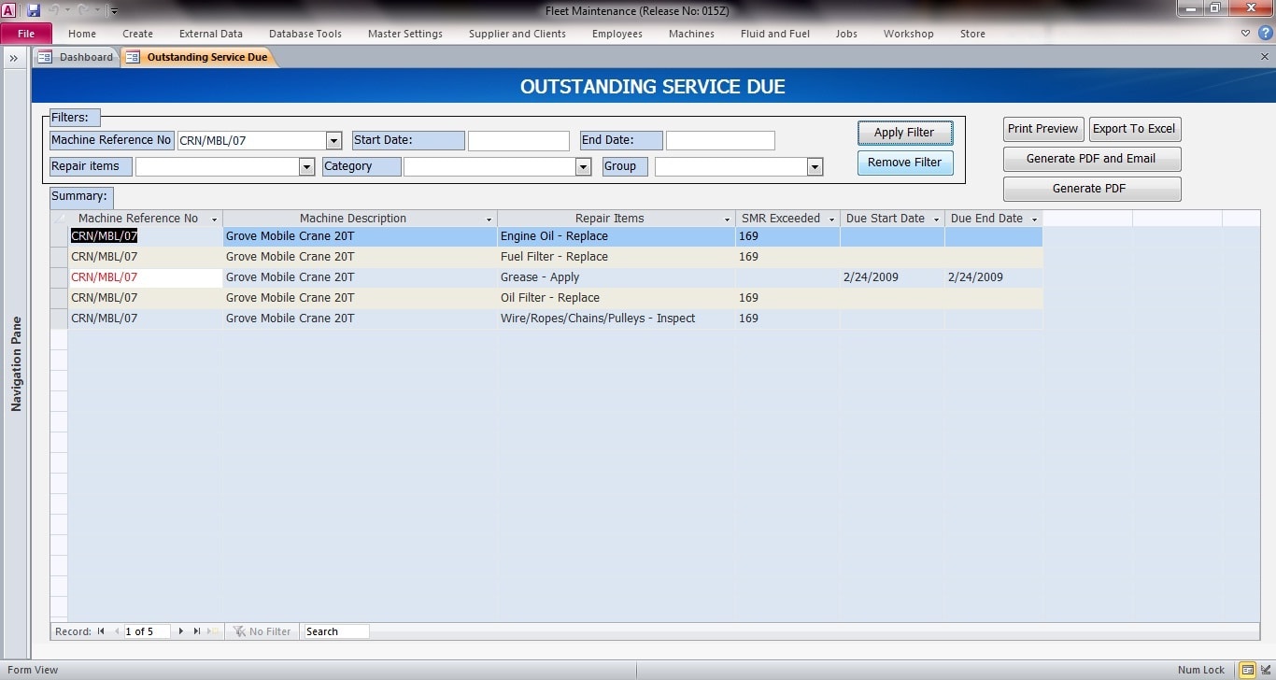Select row selector of Fuel Filter row
Viewport: 1276px width, 680px height.
[59, 257]
